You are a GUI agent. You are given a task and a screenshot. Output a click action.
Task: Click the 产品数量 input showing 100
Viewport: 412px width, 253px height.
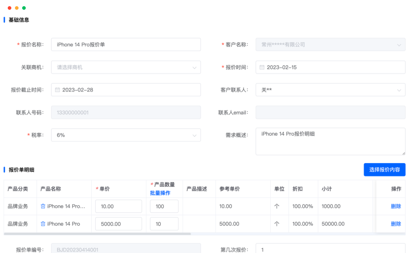pyautogui.click(x=164, y=206)
